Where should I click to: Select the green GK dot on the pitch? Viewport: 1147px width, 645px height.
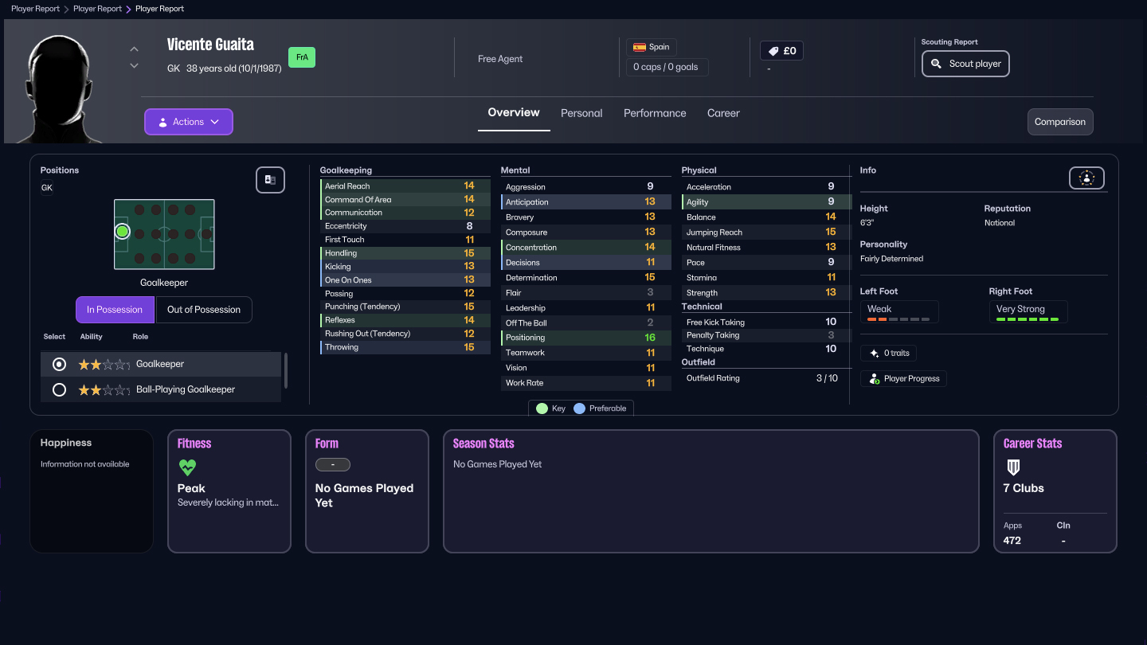pyautogui.click(x=122, y=232)
